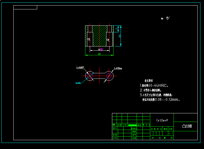Screen dimensions: 204x149
Task: Click the Cr12moV material text
Action: coord(162,120)
